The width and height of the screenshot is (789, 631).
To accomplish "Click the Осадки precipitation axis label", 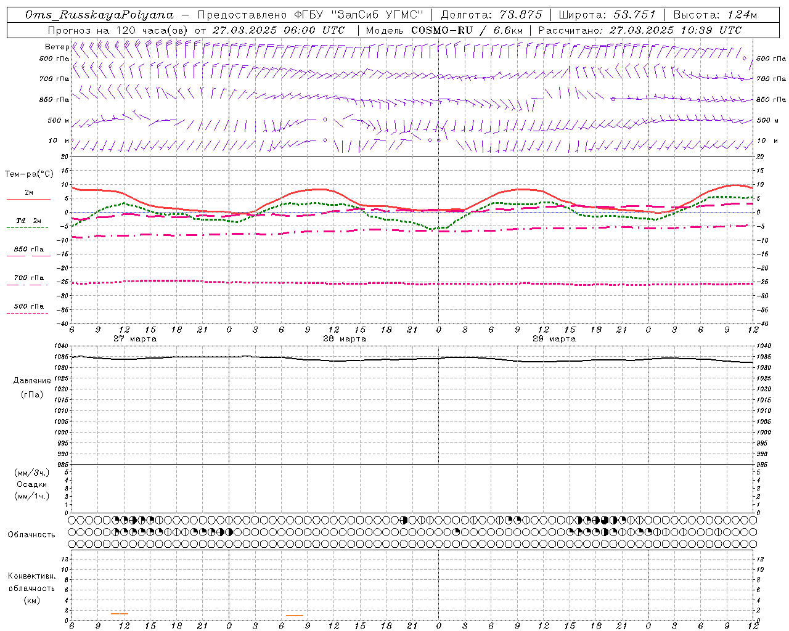I will pos(32,484).
